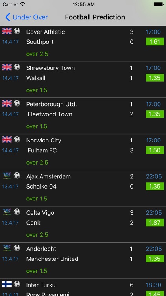Tap the battery indicator in status bar
Image resolution: width=166 pixels, height=296 pixels.
pos(159,4)
